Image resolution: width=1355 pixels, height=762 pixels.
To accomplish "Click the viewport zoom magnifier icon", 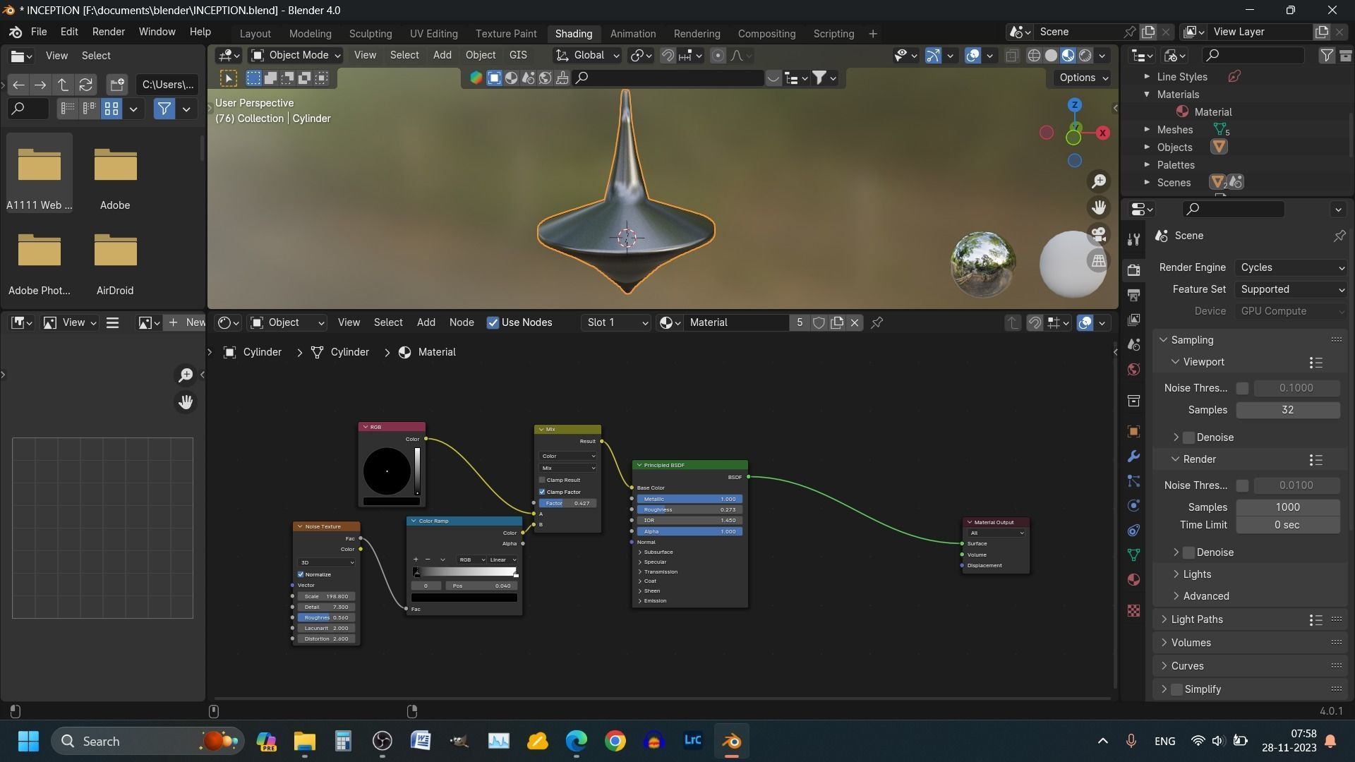I will coord(1099,181).
